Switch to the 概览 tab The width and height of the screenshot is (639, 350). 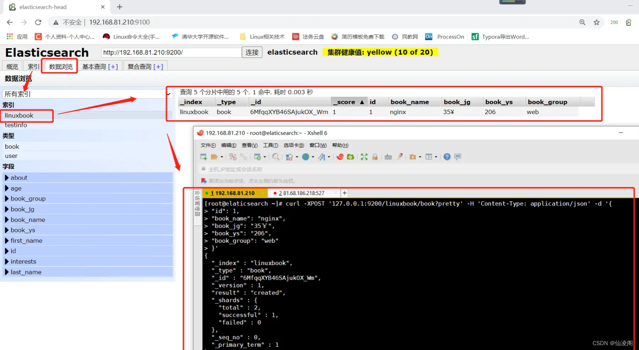pyautogui.click(x=12, y=66)
